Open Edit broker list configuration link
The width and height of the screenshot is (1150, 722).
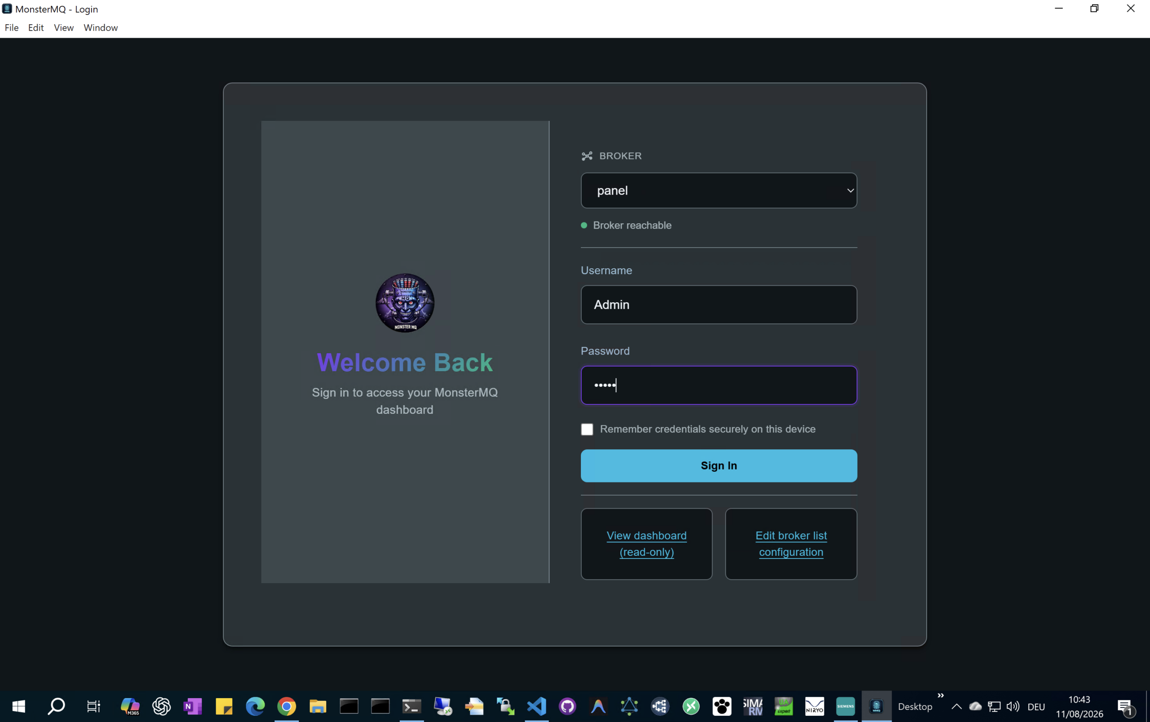coord(791,544)
